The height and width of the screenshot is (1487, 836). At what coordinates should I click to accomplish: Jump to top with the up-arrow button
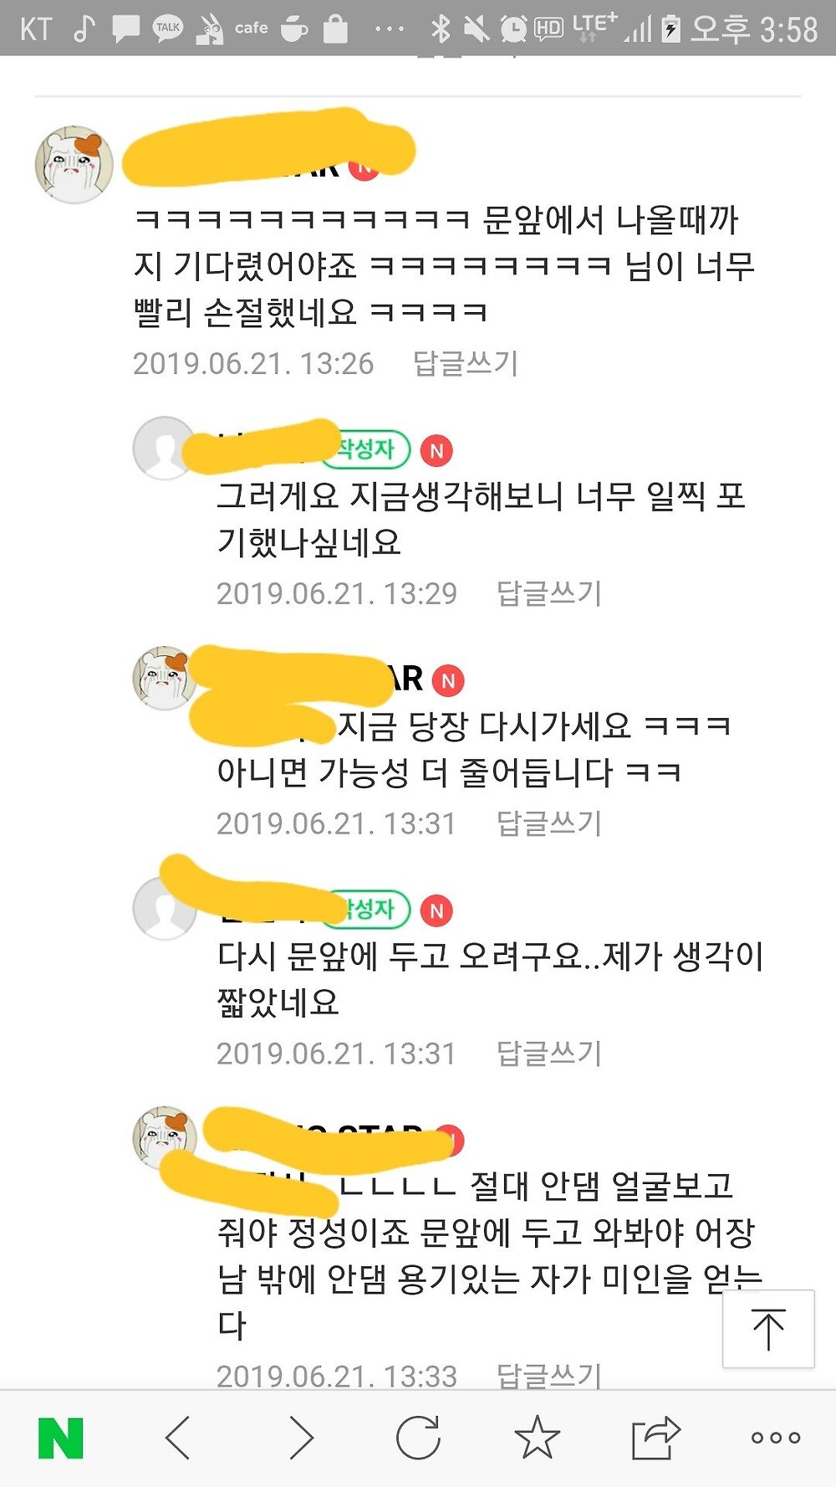(768, 1329)
